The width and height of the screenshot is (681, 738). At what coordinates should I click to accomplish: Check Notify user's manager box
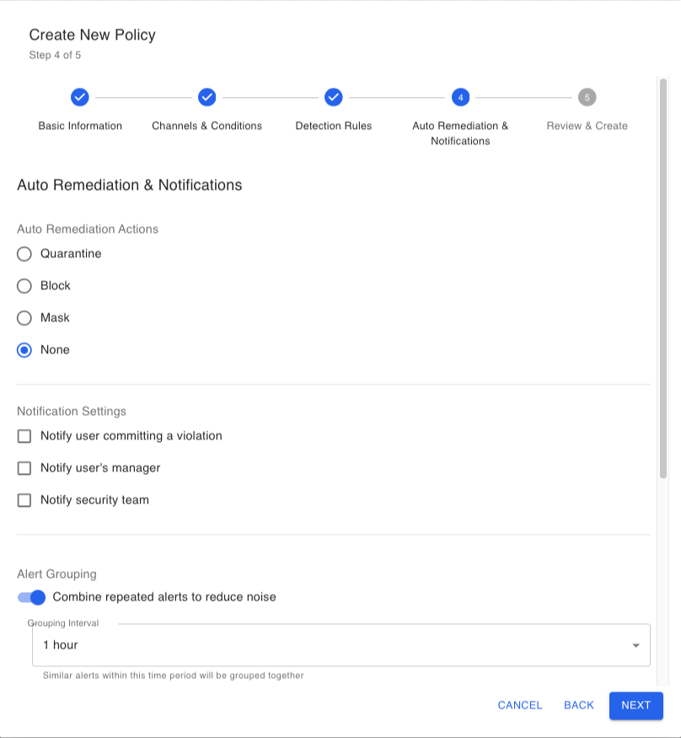point(24,468)
